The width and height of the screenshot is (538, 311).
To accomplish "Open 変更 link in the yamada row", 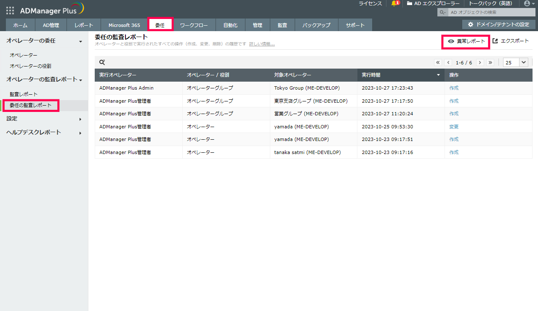I will pos(454,127).
